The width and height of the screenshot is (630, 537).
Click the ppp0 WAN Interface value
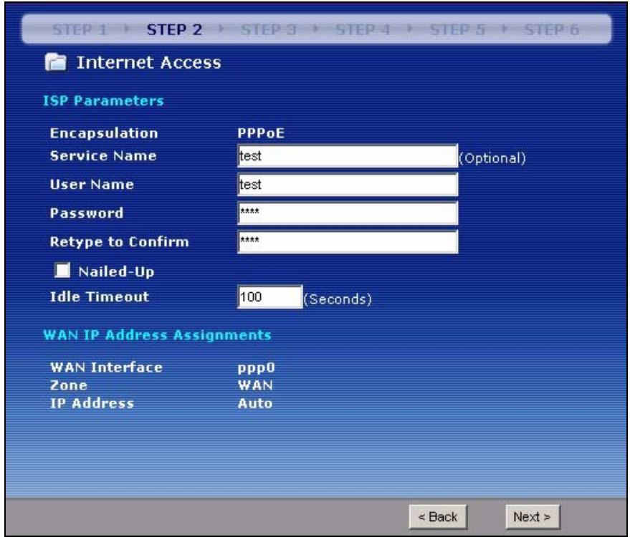coord(257,368)
